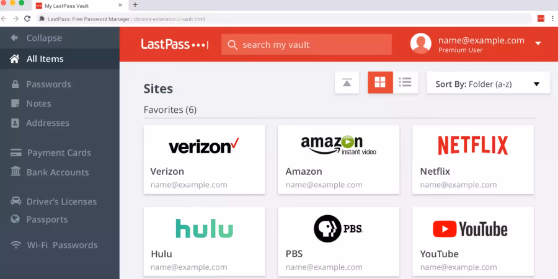
Task: Click the LastPass logo in header
Action: (175, 45)
